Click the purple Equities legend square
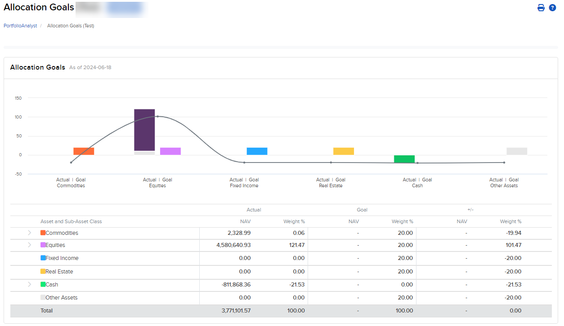This screenshot has height=326, width=564. click(x=42, y=245)
